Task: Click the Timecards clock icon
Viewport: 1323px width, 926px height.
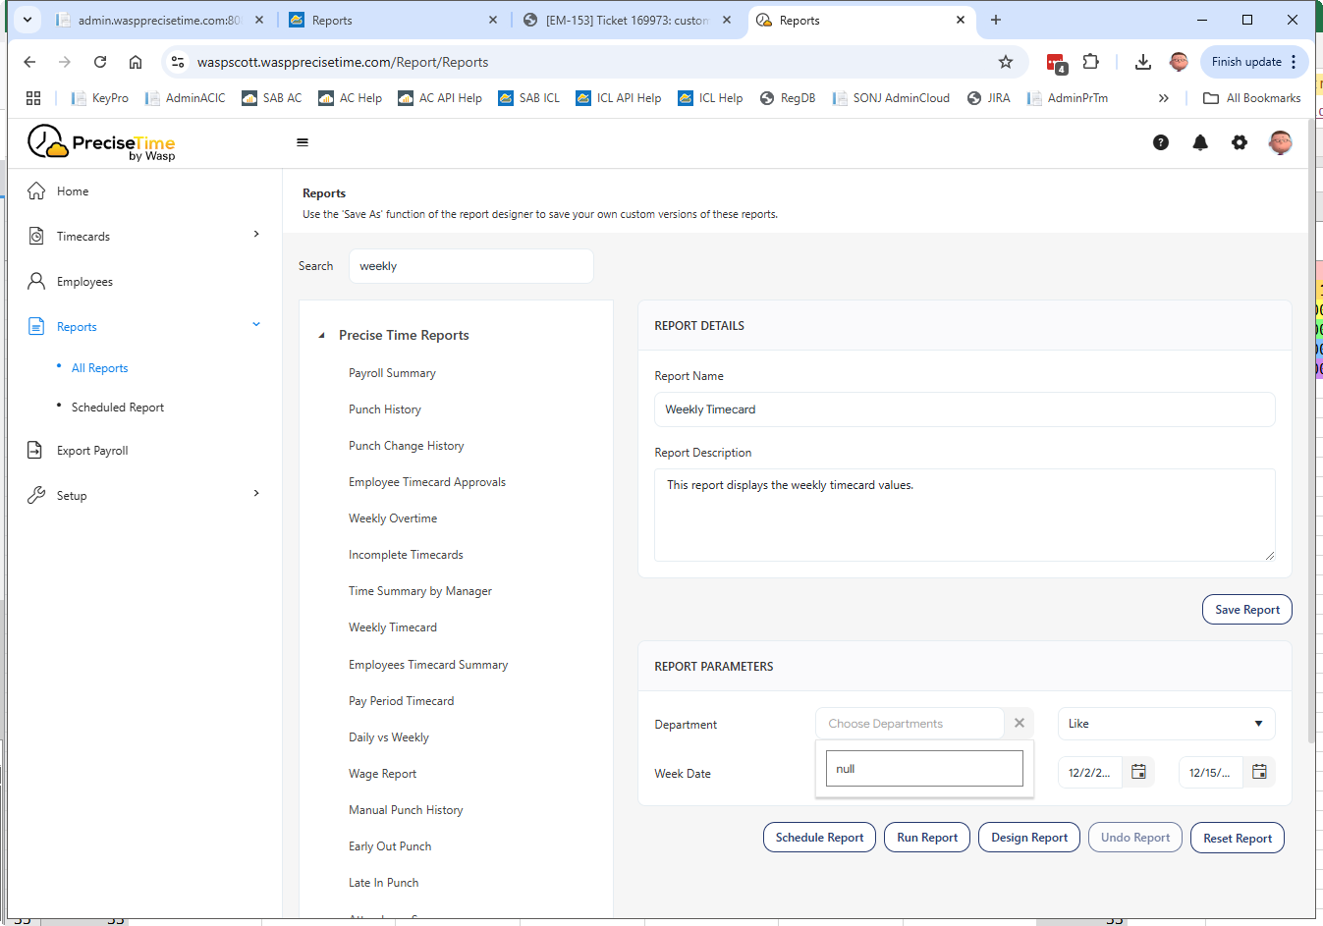Action: click(36, 237)
